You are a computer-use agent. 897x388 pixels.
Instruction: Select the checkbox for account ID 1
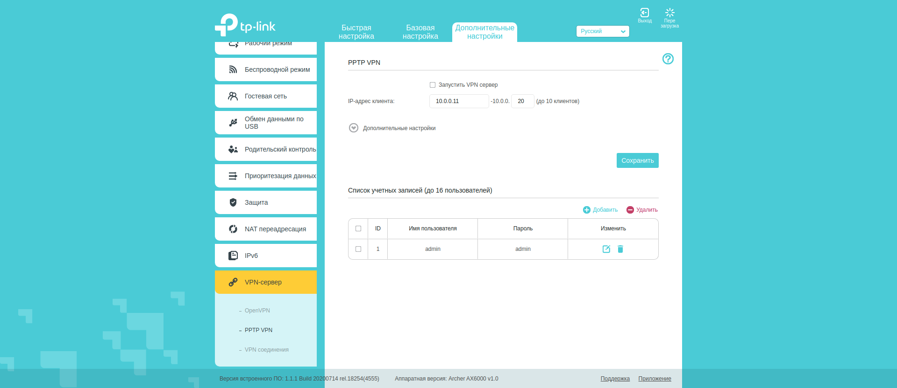coord(358,249)
